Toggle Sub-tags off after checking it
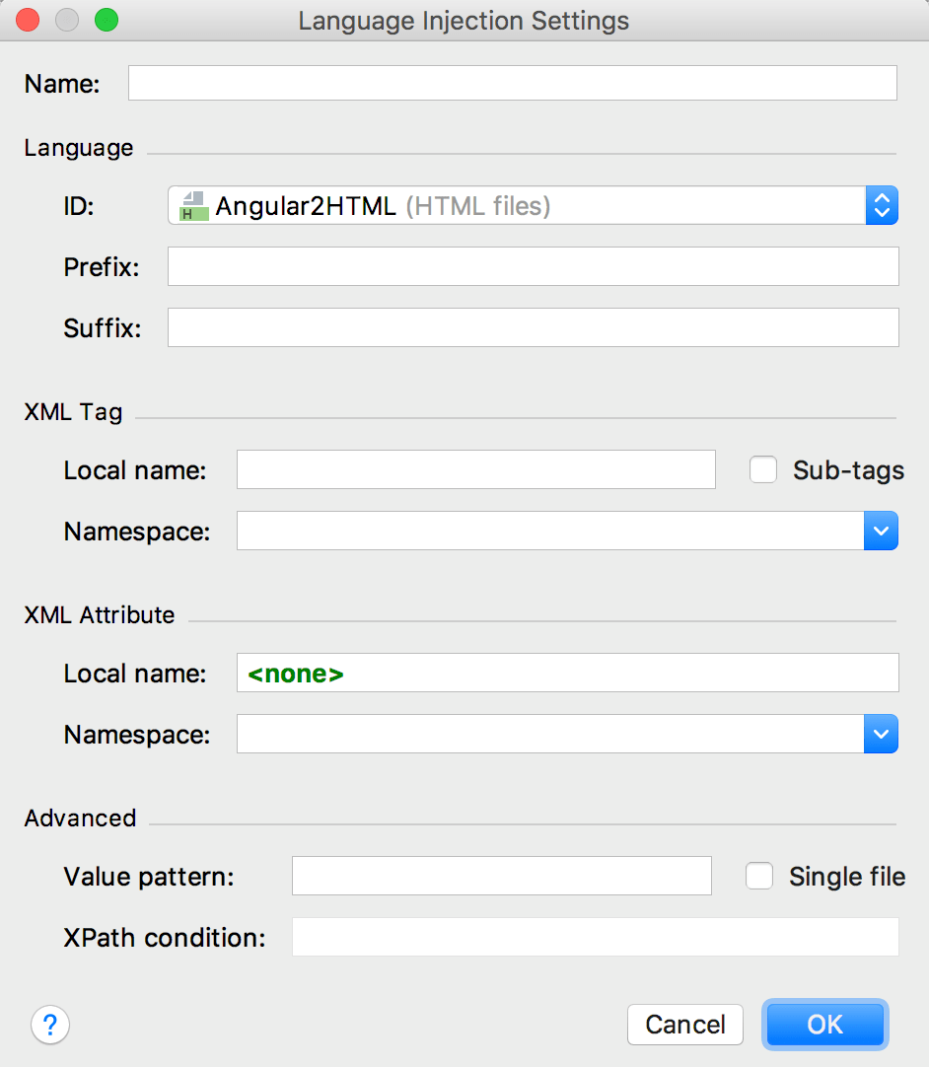Viewport: 929px width, 1067px height. (763, 470)
